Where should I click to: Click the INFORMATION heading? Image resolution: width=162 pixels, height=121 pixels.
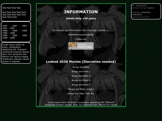pyautogui.click(x=81, y=12)
